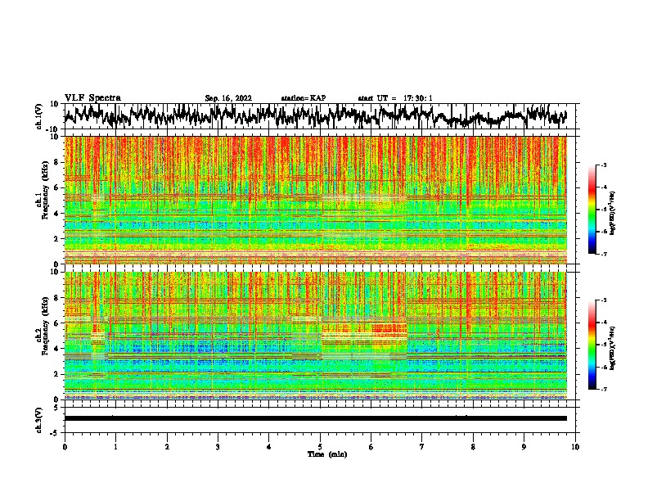Click the "ch.3(V)" axis label

[x=39, y=420]
